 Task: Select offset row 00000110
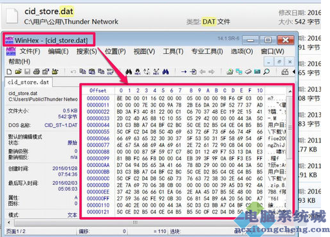tap(98, 205)
